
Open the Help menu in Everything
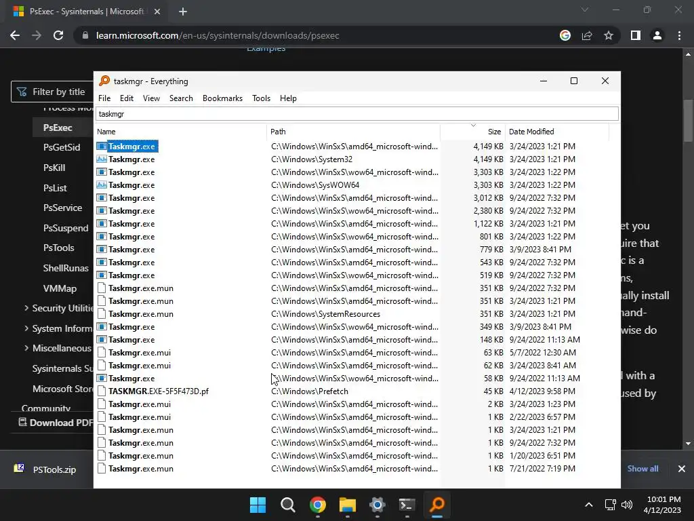point(288,98)
